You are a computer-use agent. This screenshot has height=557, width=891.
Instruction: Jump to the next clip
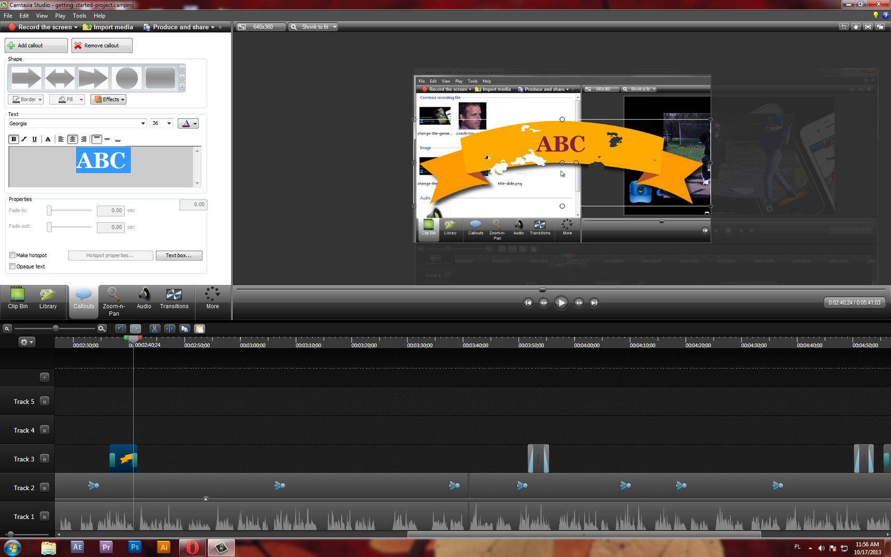[x=594, y=303]
